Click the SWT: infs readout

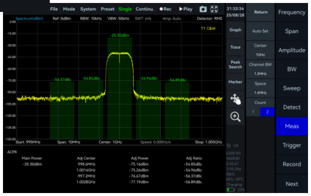tap(143, 18)
